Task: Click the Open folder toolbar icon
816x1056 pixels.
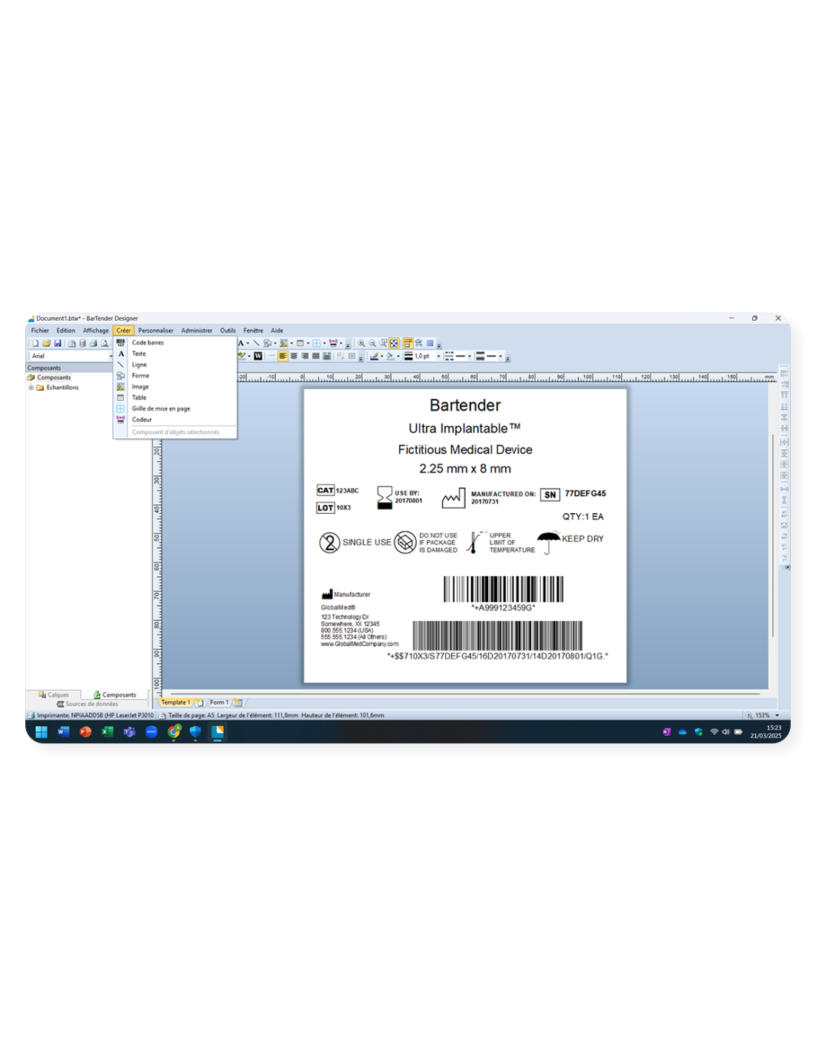Action: click(46, 344)
